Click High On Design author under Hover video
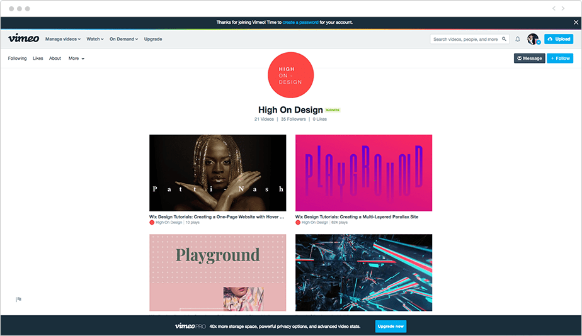Image resolution: width=582 pixels, height=336 pixels. (x=169, y=223)
